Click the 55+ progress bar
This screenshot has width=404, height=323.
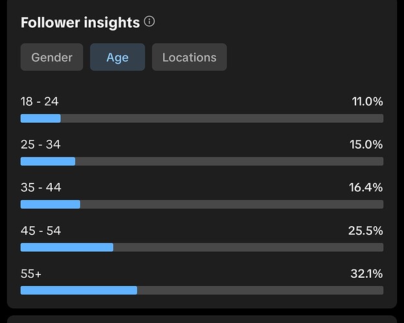pos(201,290)
